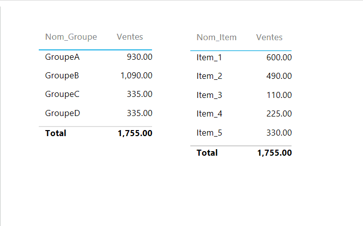Select the GroupeB row label

tap(62, 76)
